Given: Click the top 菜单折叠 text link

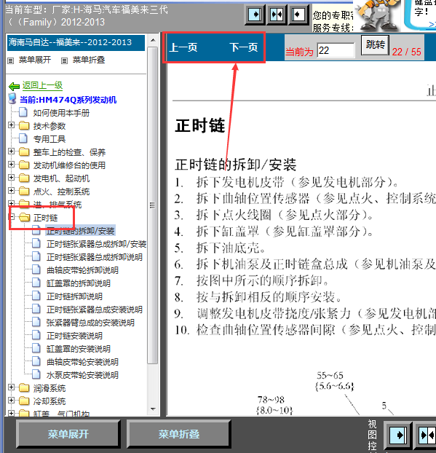Looking at the screenshot, I should 89,60.
